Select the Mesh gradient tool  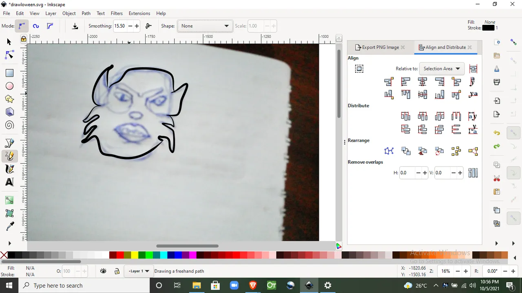[x=9, y=213]
